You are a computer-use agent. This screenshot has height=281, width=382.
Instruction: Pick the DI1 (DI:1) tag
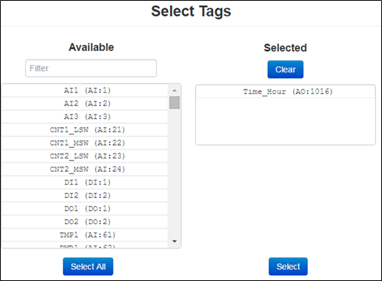[x=84, y=182]
